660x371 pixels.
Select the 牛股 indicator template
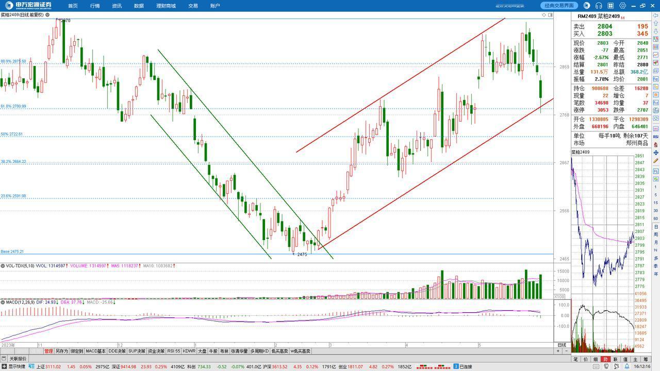213,351
